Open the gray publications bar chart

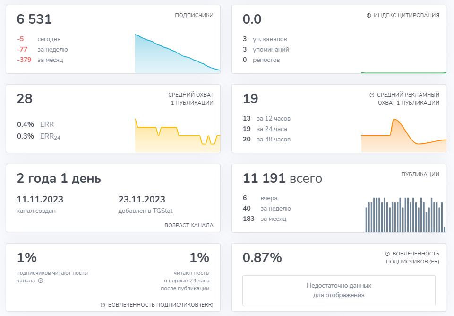[x=405, y=215]
